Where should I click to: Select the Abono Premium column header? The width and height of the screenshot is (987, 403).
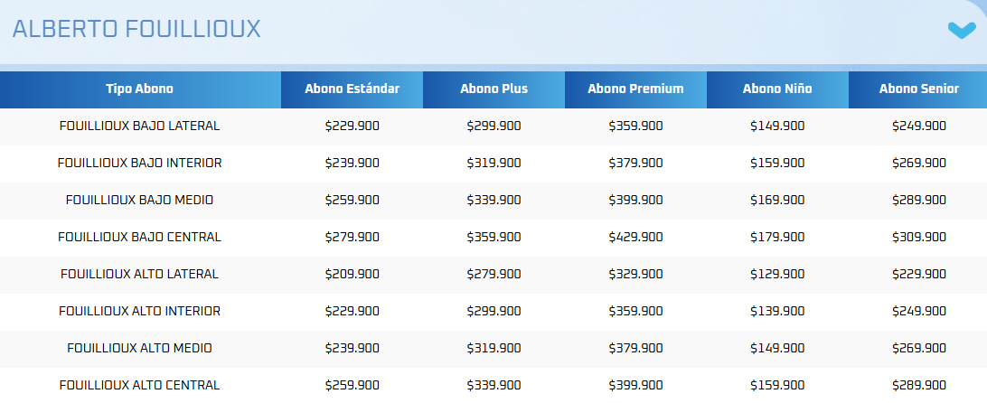(635, 89)
